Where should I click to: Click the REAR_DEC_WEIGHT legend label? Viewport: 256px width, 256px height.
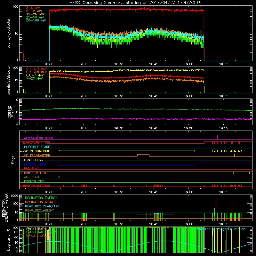coord(39,211)
